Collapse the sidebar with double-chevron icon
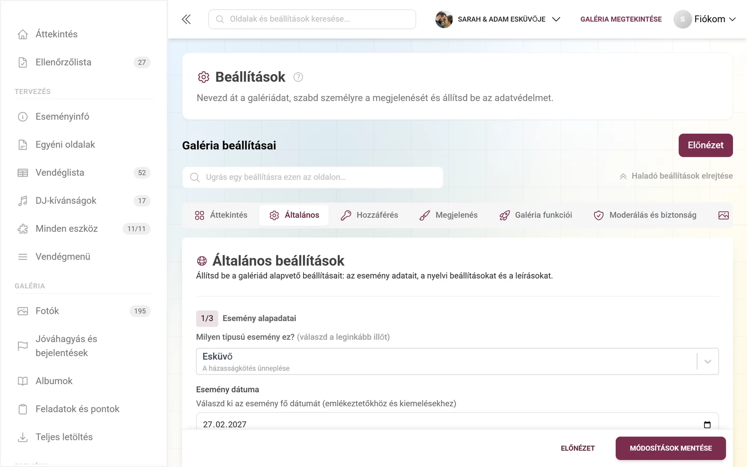747x467 pixels. [x=186, y=19]
